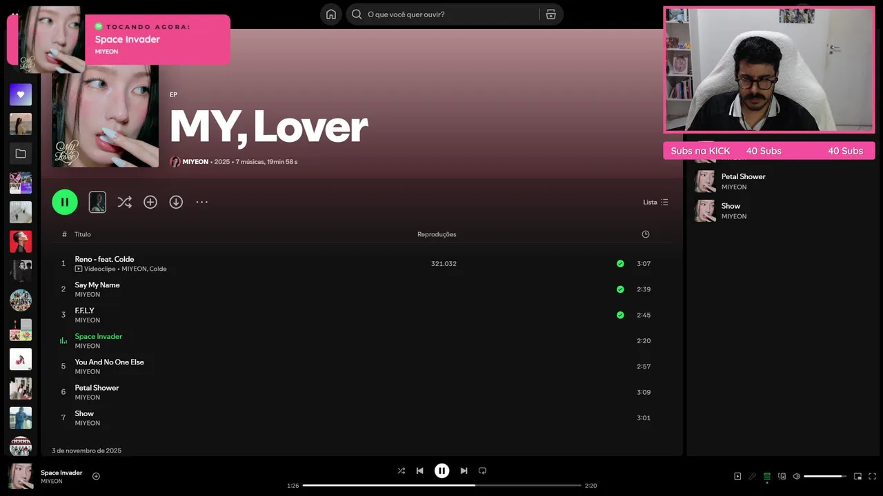Open the MY, Lover album cover
The image size is (883, 496).
coord(106,116)
